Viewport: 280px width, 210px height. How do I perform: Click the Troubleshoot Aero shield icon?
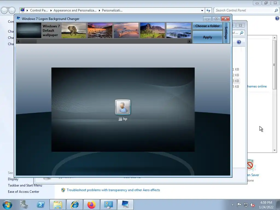point(63,190)
